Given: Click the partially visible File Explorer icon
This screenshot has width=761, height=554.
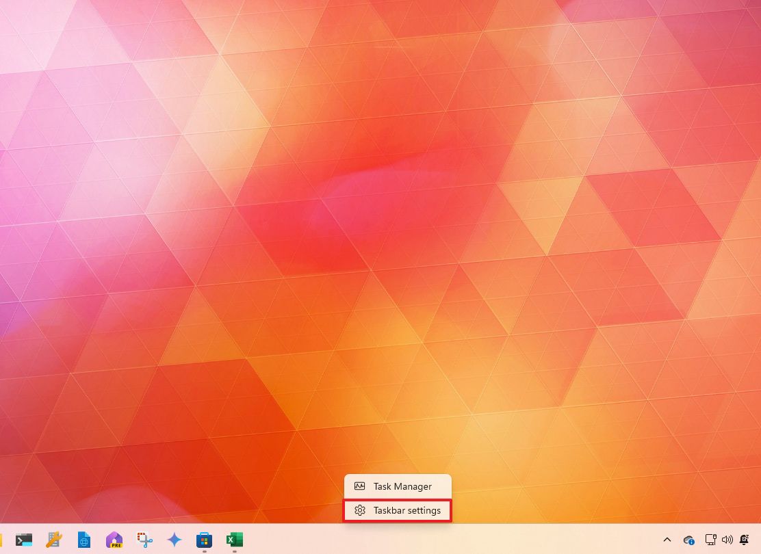Looking at the screenshot, I should pos(2,540).
